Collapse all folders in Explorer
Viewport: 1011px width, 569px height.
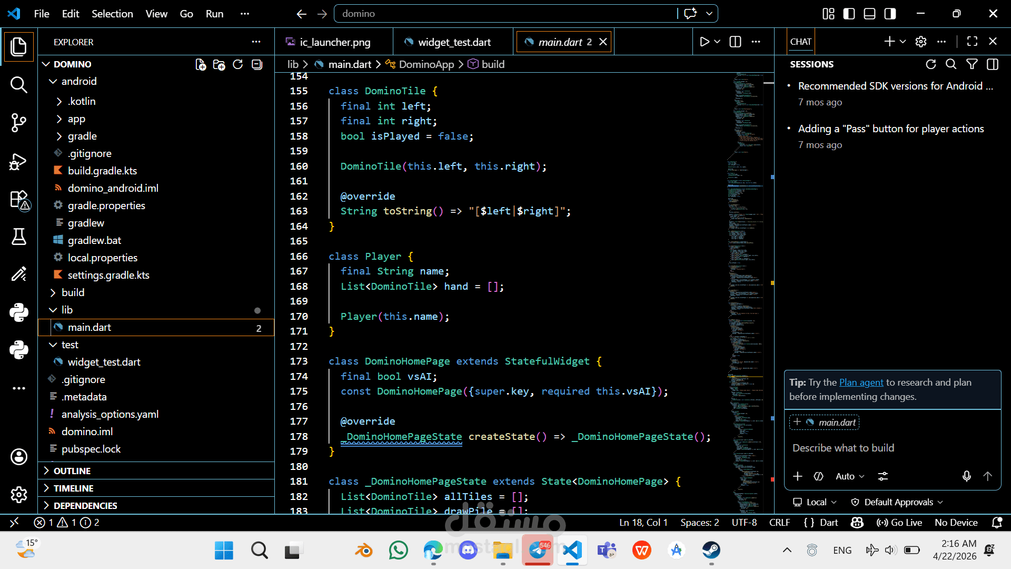pyautogui.click(x=257, y=64)
